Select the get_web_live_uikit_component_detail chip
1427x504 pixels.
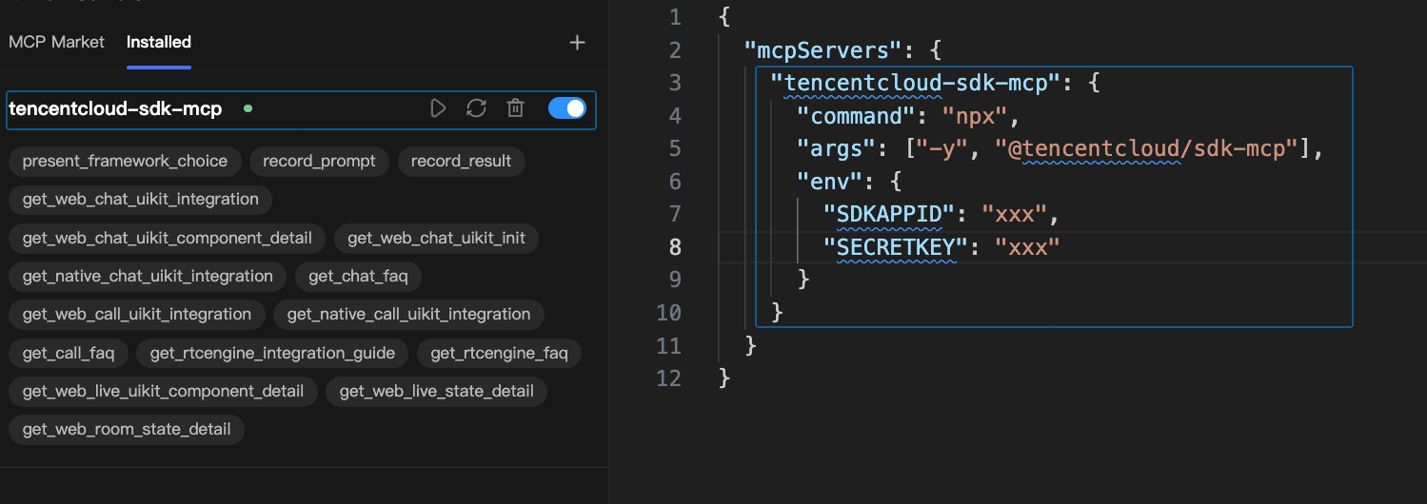[163, 391]
